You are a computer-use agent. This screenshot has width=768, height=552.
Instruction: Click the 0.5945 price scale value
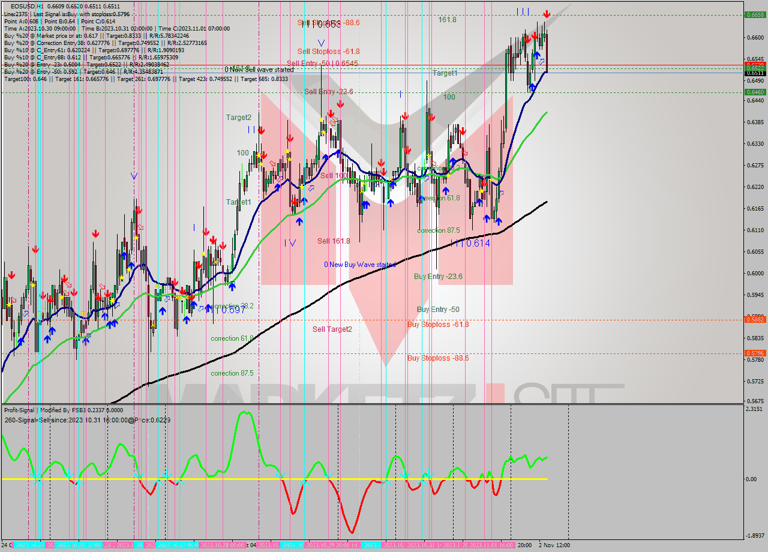[x=754, y=295]
